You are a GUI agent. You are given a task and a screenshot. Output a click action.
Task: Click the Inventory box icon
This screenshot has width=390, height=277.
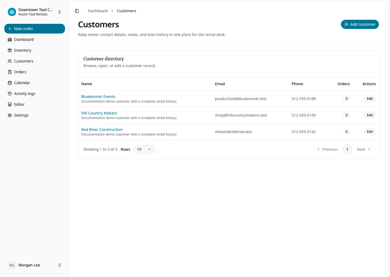coord(10,50)
